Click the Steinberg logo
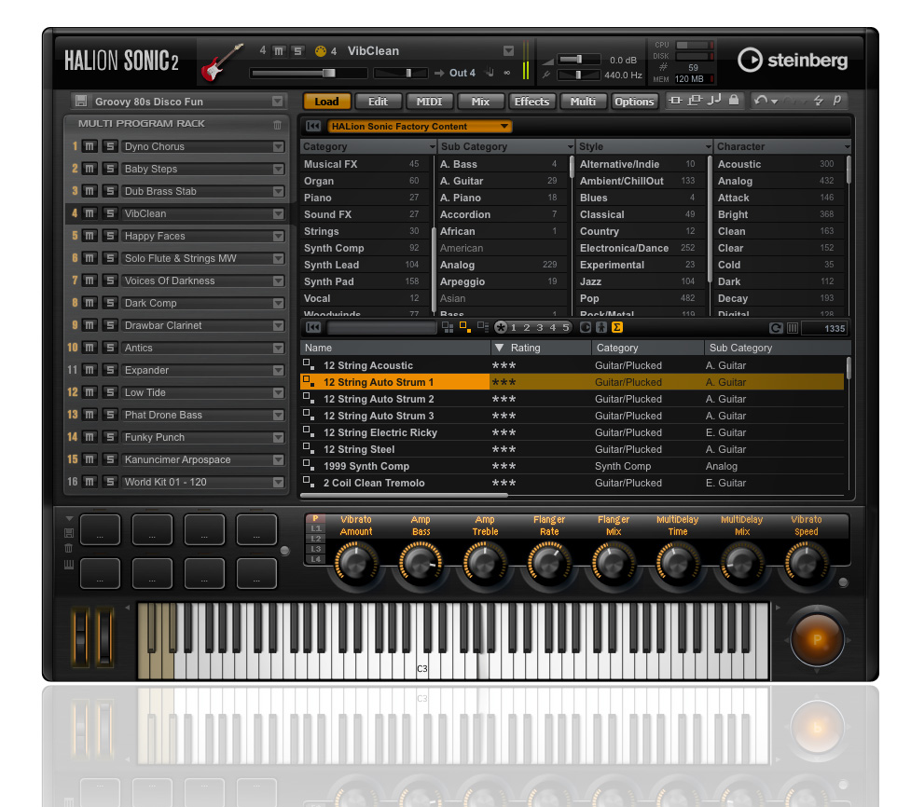 794,60
